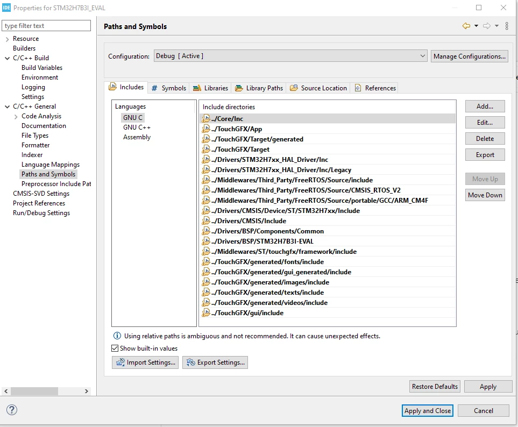Open the Configuration dropdown showing Debug
Viewport: 518px width, 427px height.
tap(290, 56)
